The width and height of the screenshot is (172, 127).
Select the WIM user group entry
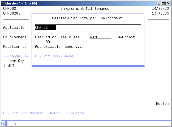coord(11,66)
